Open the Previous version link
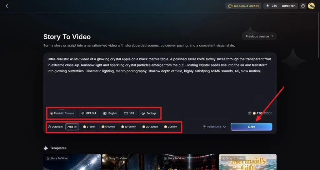Viewport: 320px width, 170px height. tap(259, 36)
